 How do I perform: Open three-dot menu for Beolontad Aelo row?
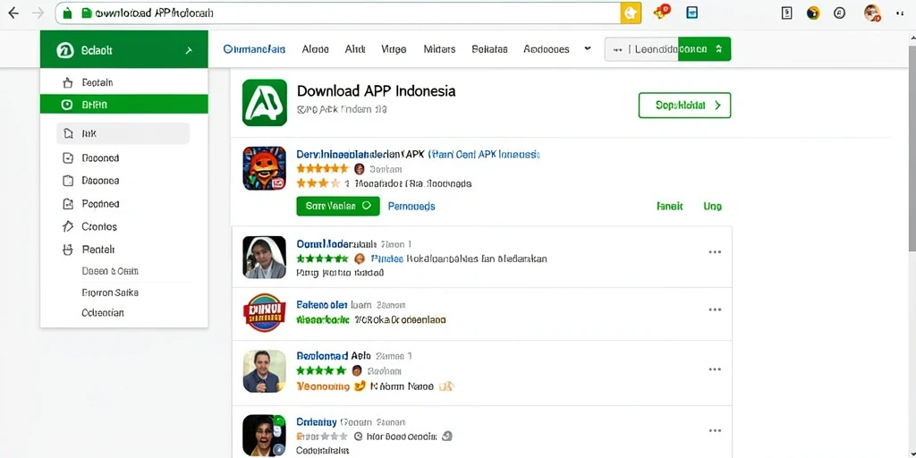pyautogui.click(x=715, y=369)
